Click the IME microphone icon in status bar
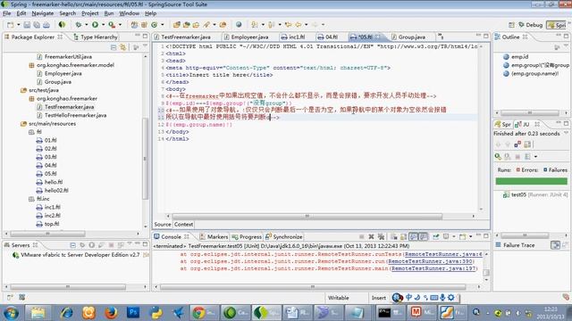Screen dimensions: 572x321 tap(442, 297)
